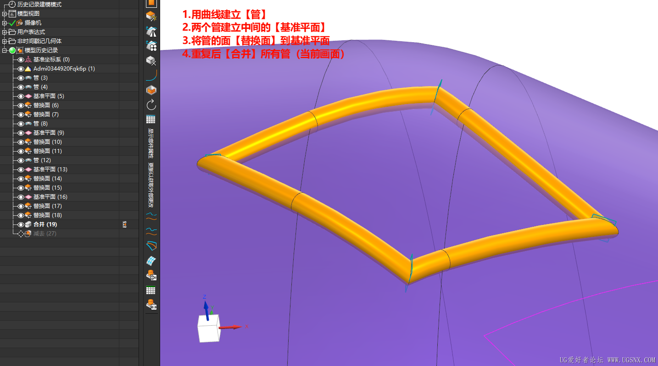Click the toolbar icon showing clustered dots
The width and height of the screenshot is (658, 366).
151,46
